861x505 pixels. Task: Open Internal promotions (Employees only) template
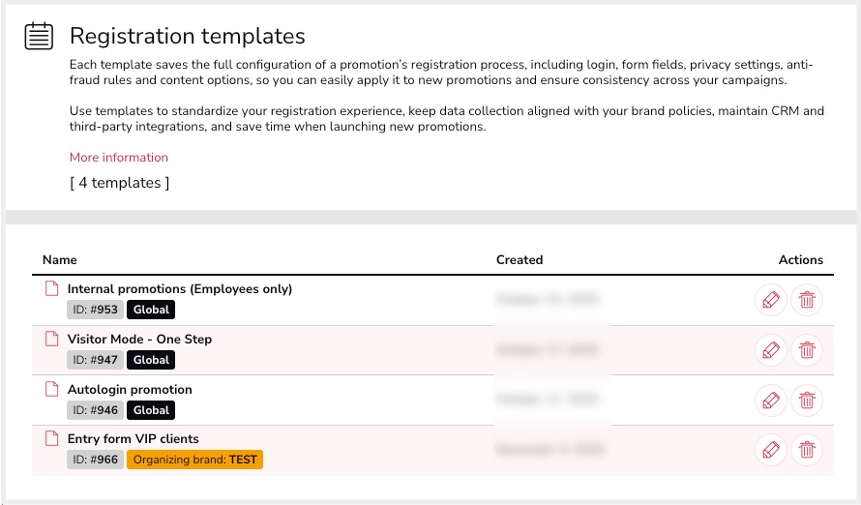179,288
